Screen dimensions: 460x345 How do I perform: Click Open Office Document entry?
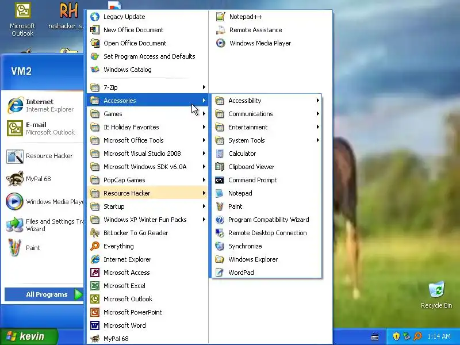tap(148, 43)
